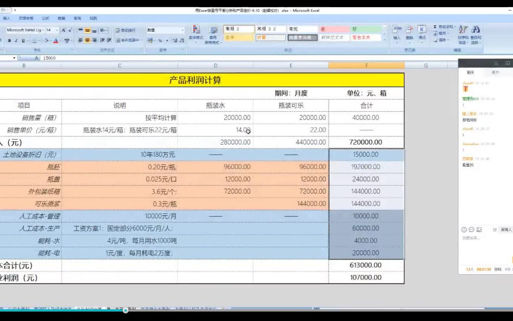The height and width of the screenshot is (321, 513).
Task: Open emoji picker in chat panel
Action: click(464, 230)
